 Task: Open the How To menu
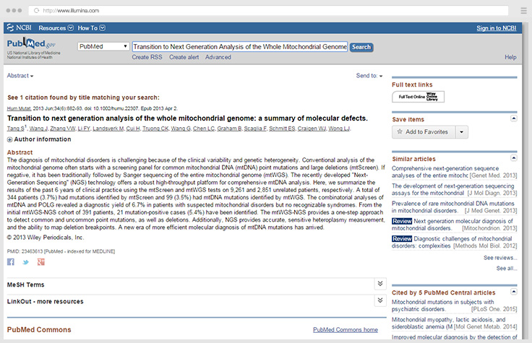coord(92,28)
